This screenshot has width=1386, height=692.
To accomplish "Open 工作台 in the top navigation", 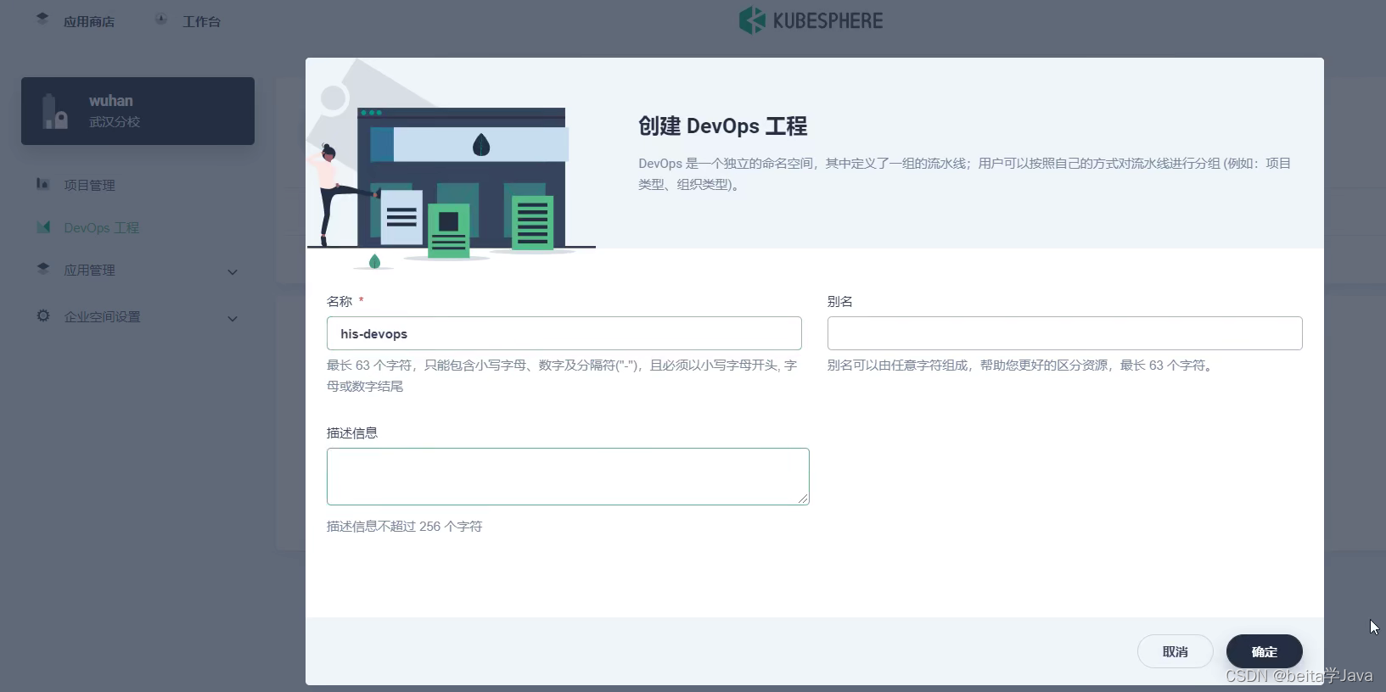I will coord(201,22).
